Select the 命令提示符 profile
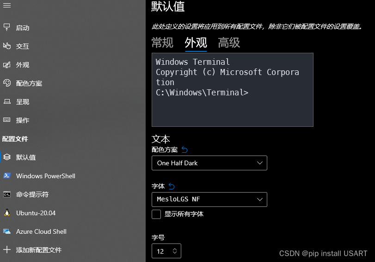The height and width of the screenshot is (262, 375). 32,194
